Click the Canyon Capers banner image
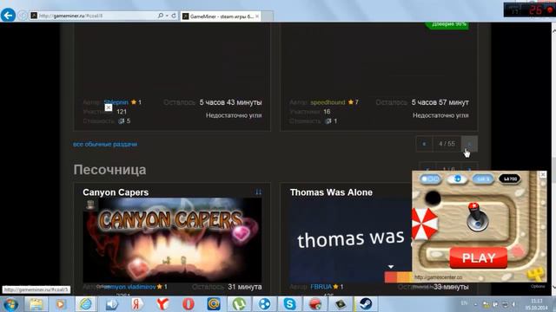The height and width of the screenshot is (312, 556). (x=172, y=240)
